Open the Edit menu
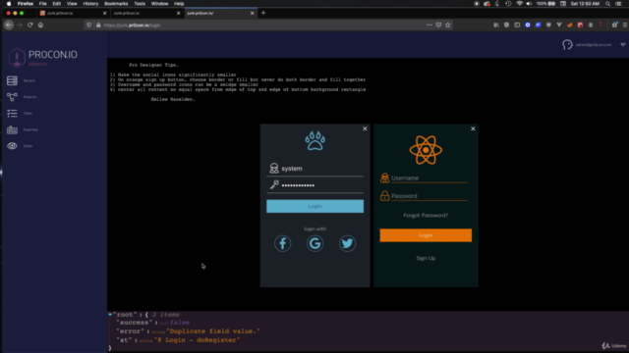Screen dimensions: 629x353 [x=57, y=4]
